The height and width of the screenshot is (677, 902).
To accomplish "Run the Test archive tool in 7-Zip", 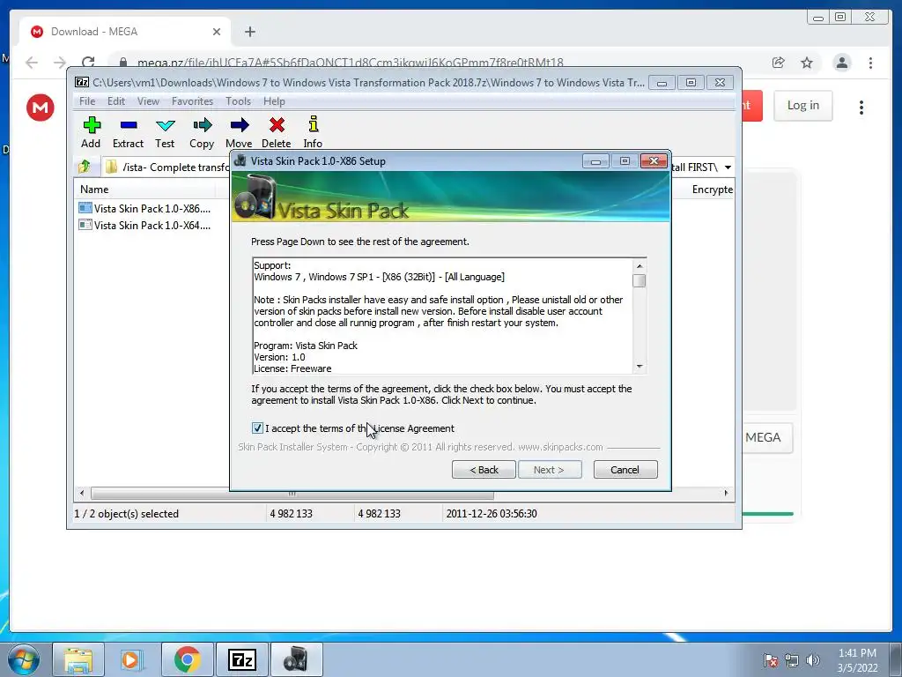I will click(x=165, y=132).
